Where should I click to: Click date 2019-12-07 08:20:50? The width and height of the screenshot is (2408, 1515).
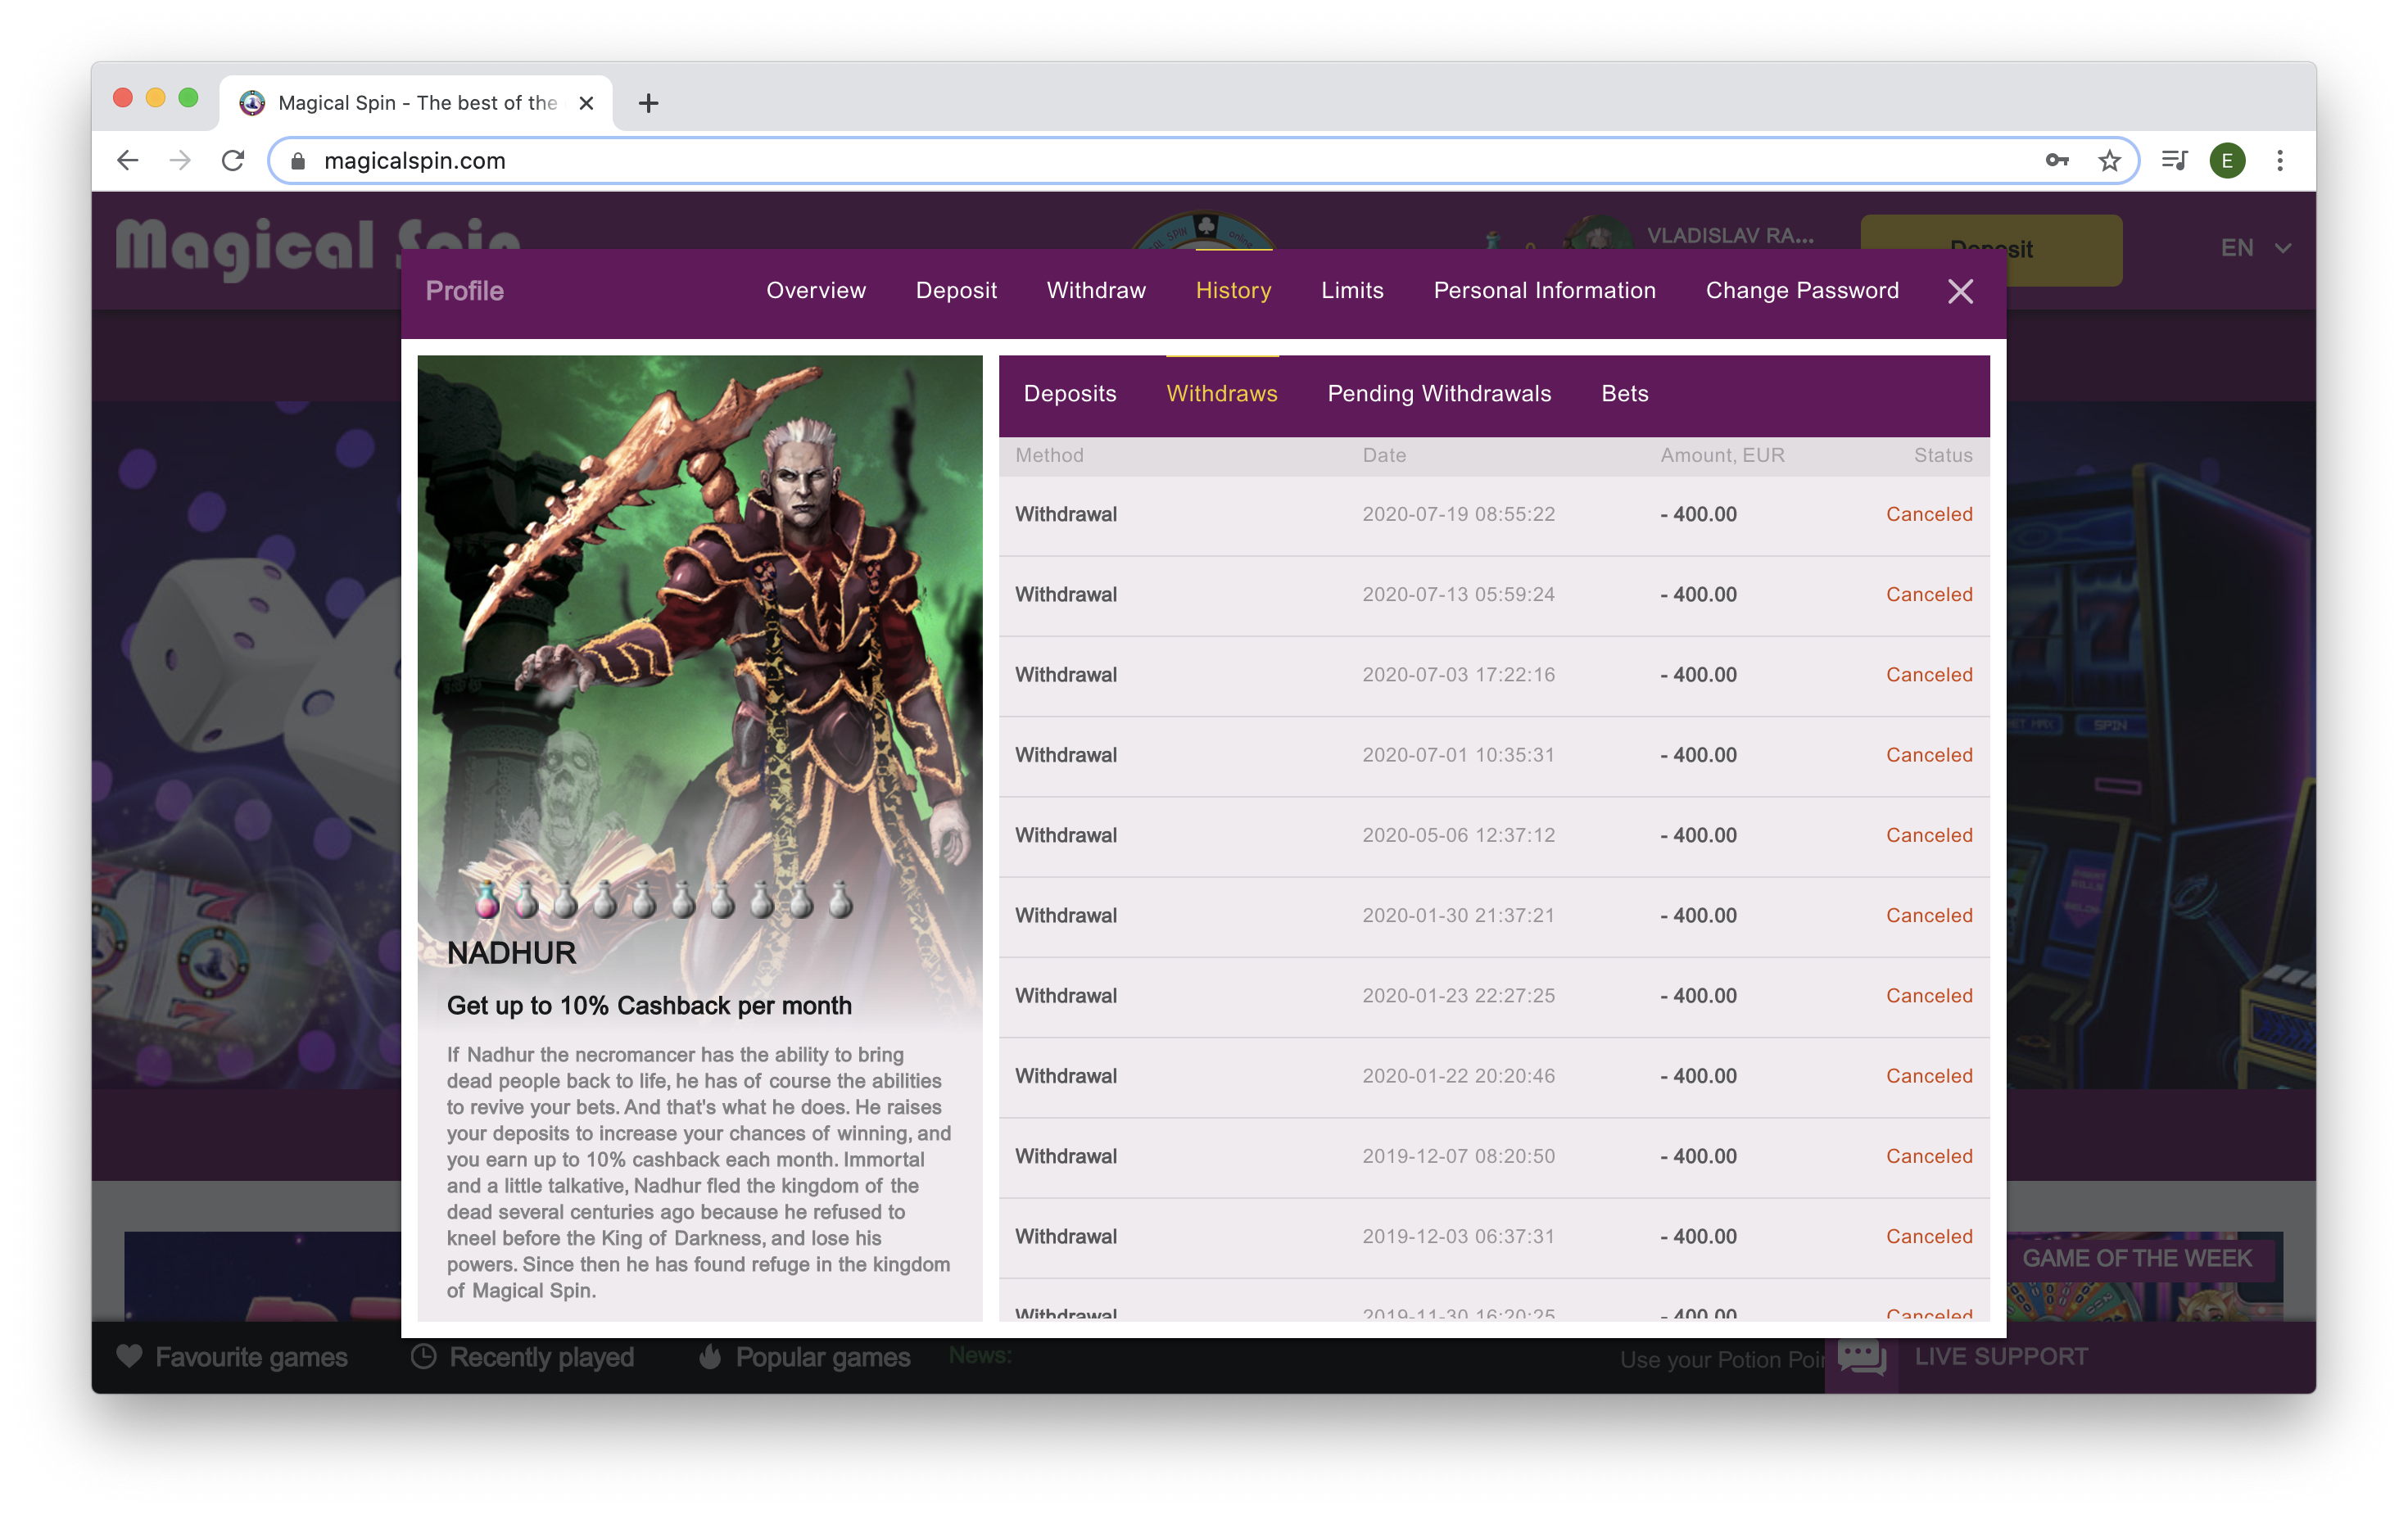click(x=1458, y=1156)
